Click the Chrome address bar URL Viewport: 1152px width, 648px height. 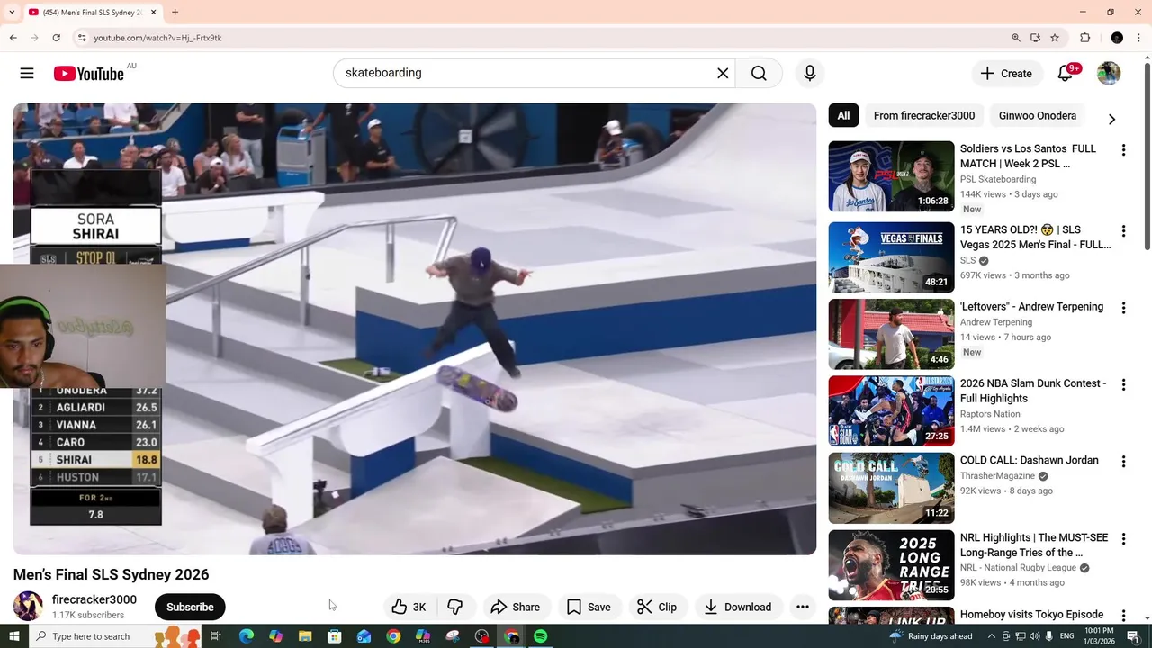click(157, 38)
